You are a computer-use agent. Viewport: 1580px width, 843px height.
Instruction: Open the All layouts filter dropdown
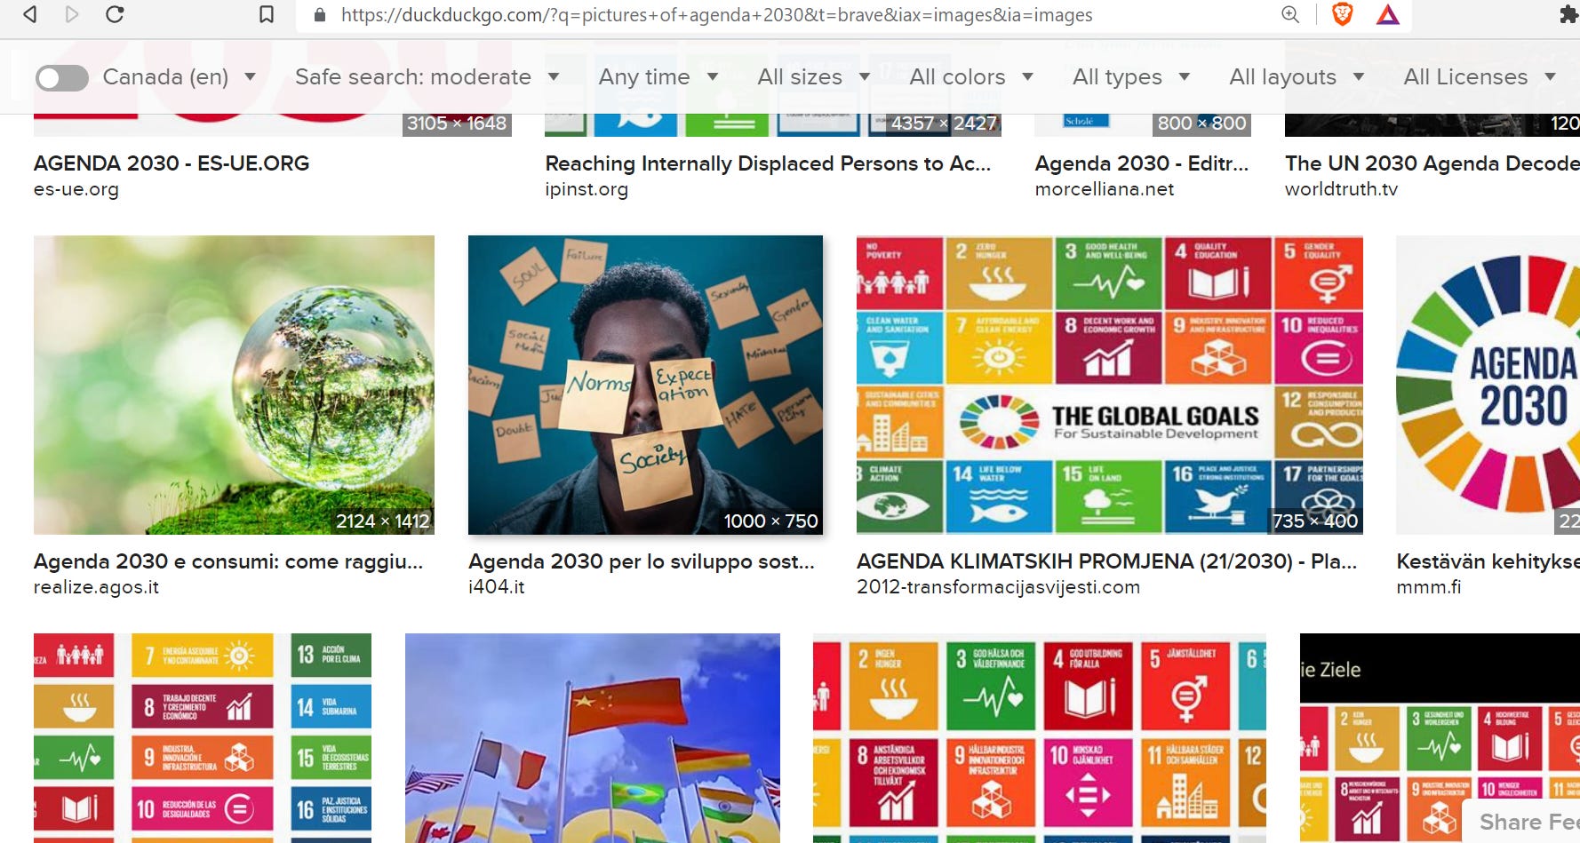coord(1297,77)
